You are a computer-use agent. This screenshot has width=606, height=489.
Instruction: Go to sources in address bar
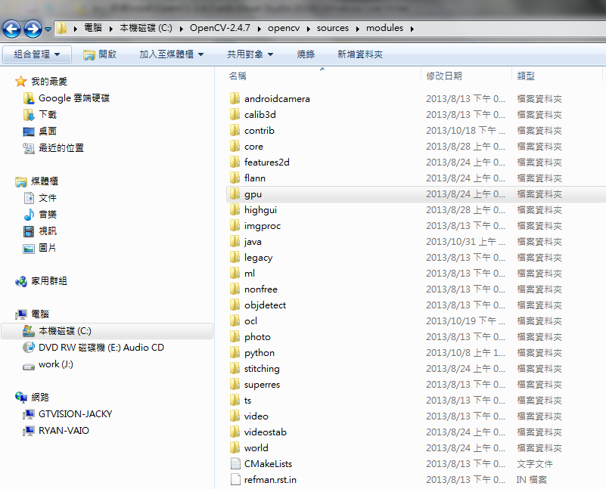pyautogui.click(x=333, y=28)
